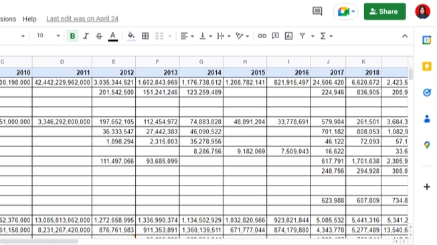Open the borders menu
The image size is (437, 245).
(x=145, y=36)
